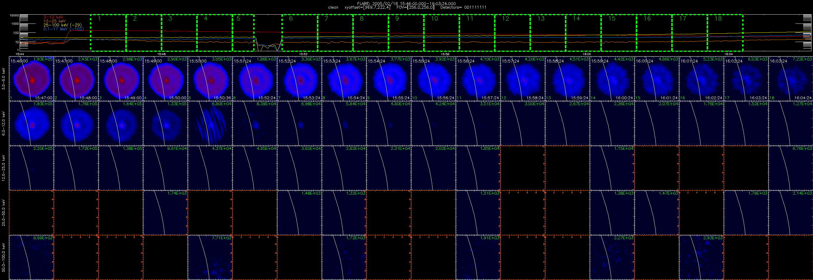
Task: Open the 50-100 keV image labeled 2.27E+03
Action: [x=612, y=257]
